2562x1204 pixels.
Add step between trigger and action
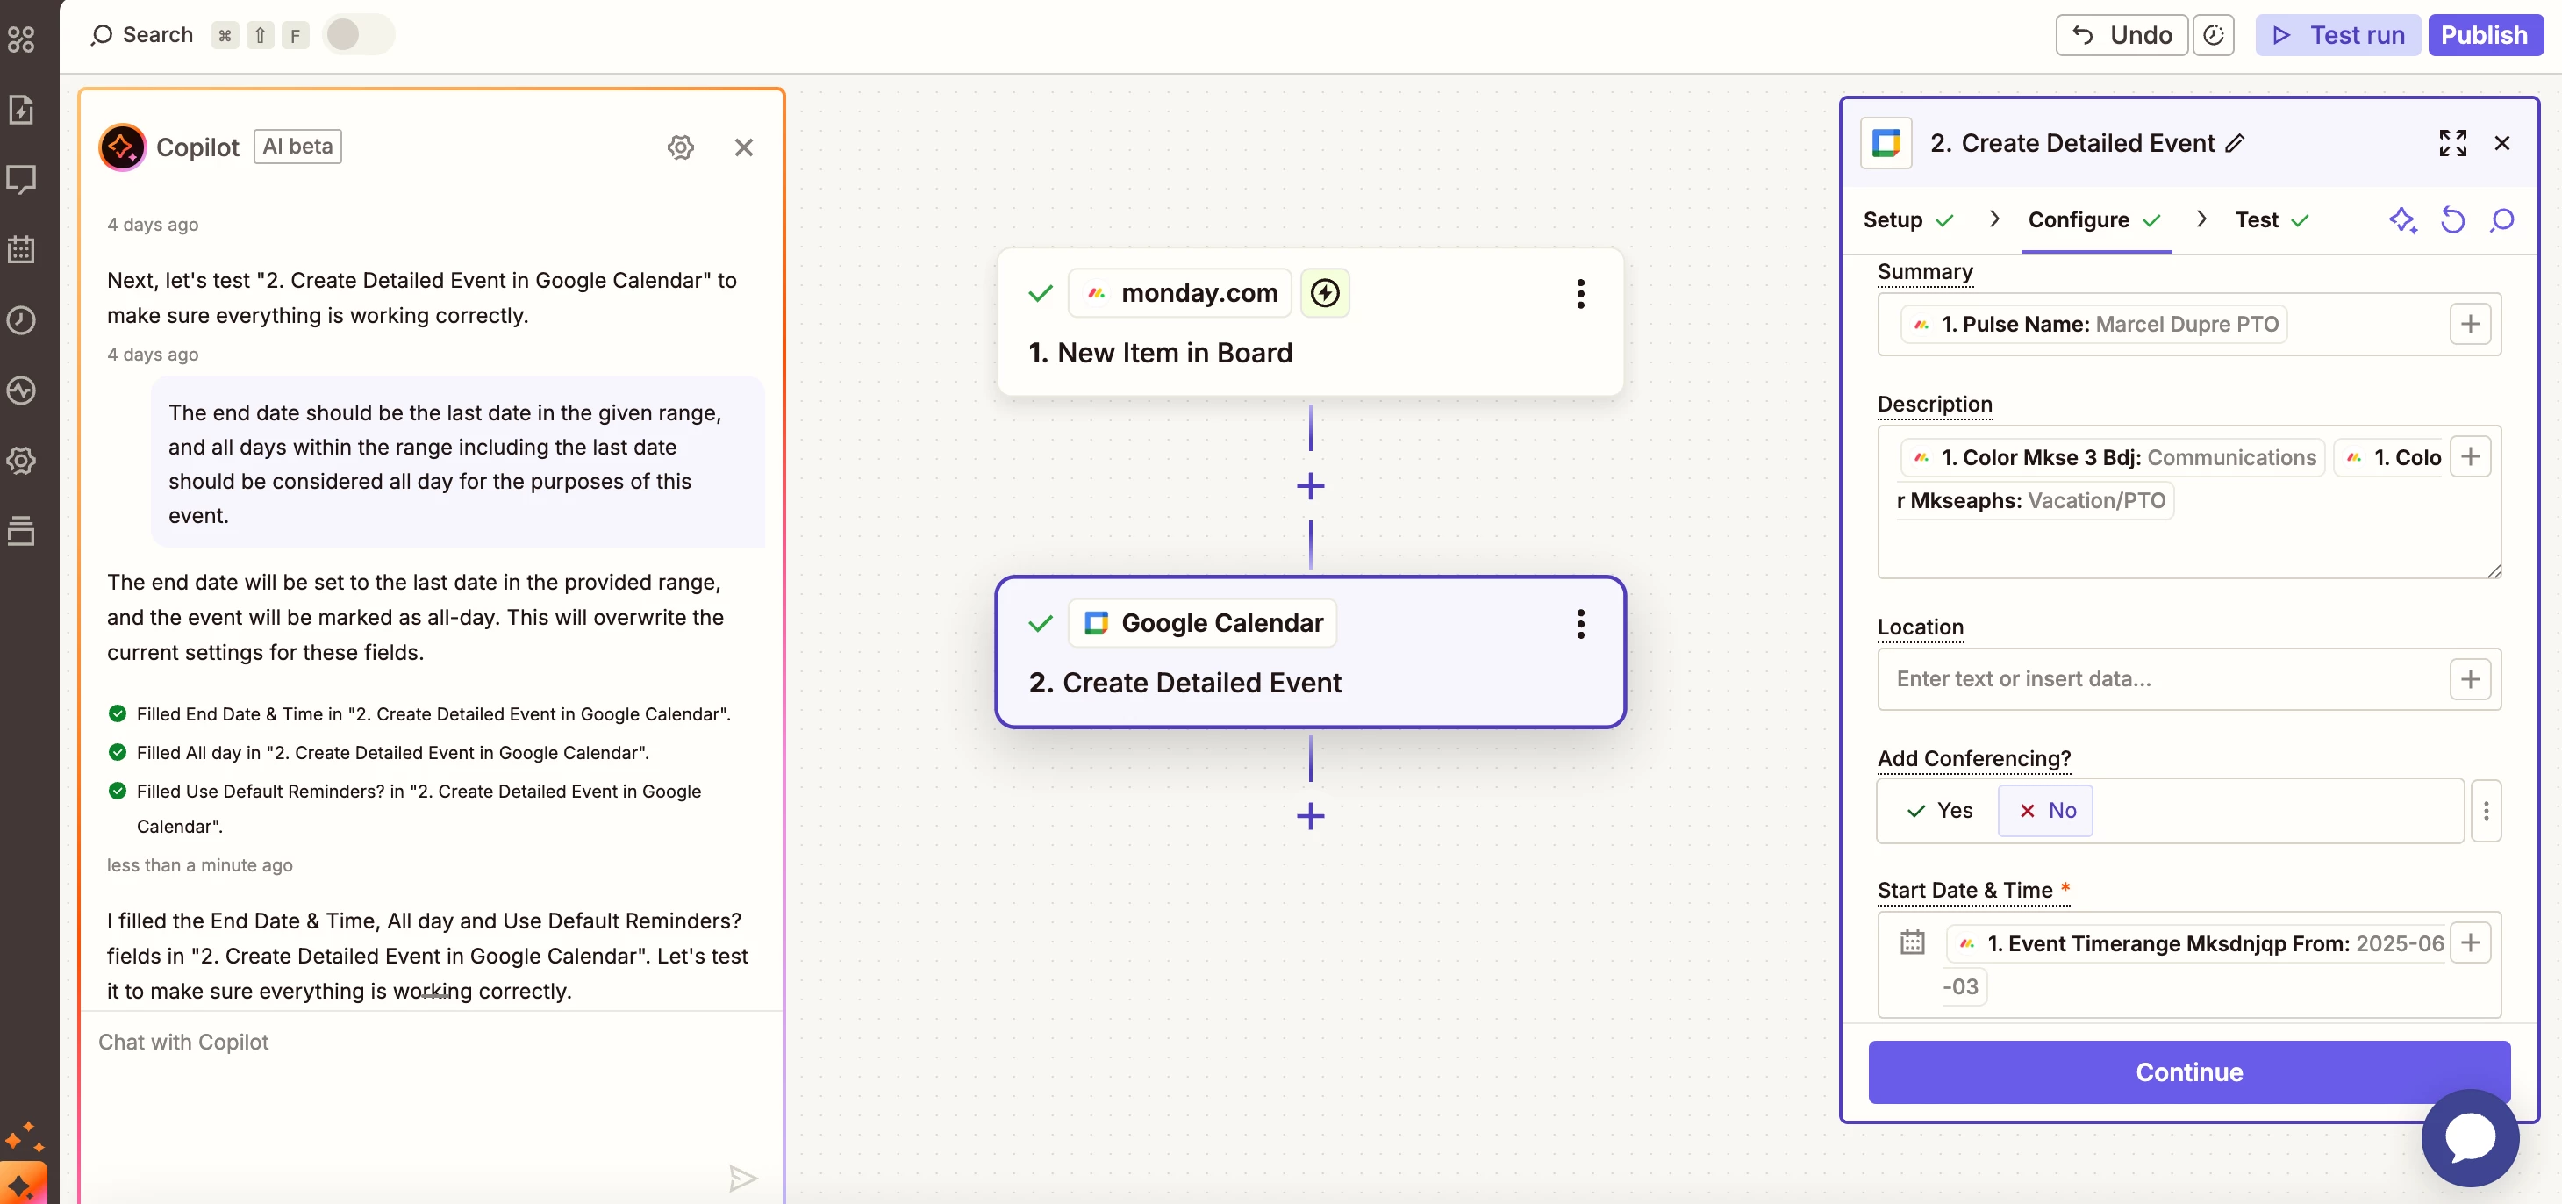click(1311, 486)
